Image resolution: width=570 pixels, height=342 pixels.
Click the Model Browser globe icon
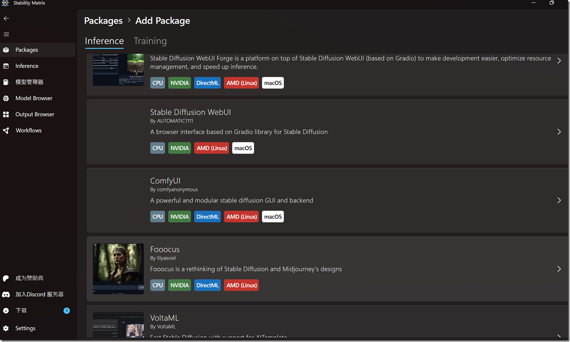click(6, 98)
